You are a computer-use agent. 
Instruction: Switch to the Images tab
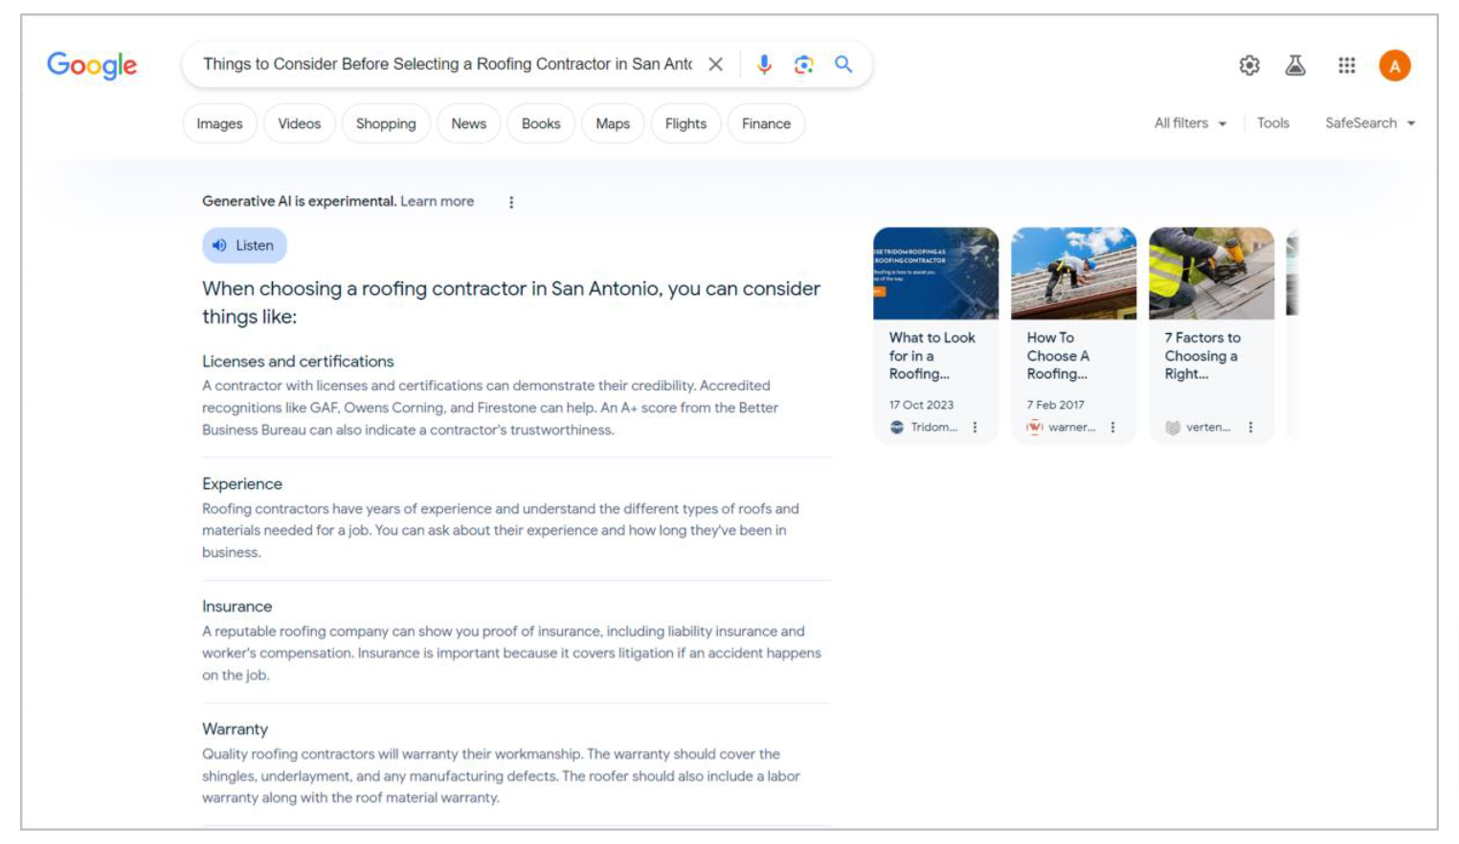219,123
